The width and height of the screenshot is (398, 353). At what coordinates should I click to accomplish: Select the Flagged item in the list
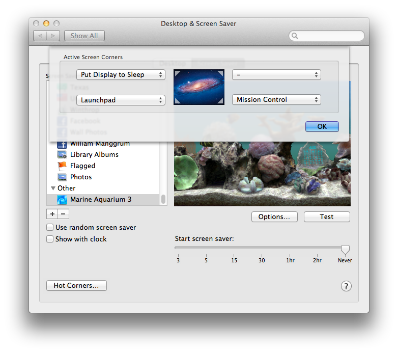(103, 166)
